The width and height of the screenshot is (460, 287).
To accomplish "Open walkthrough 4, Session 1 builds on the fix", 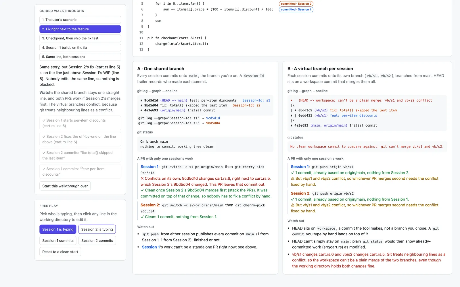I will (x=80, y=48).
